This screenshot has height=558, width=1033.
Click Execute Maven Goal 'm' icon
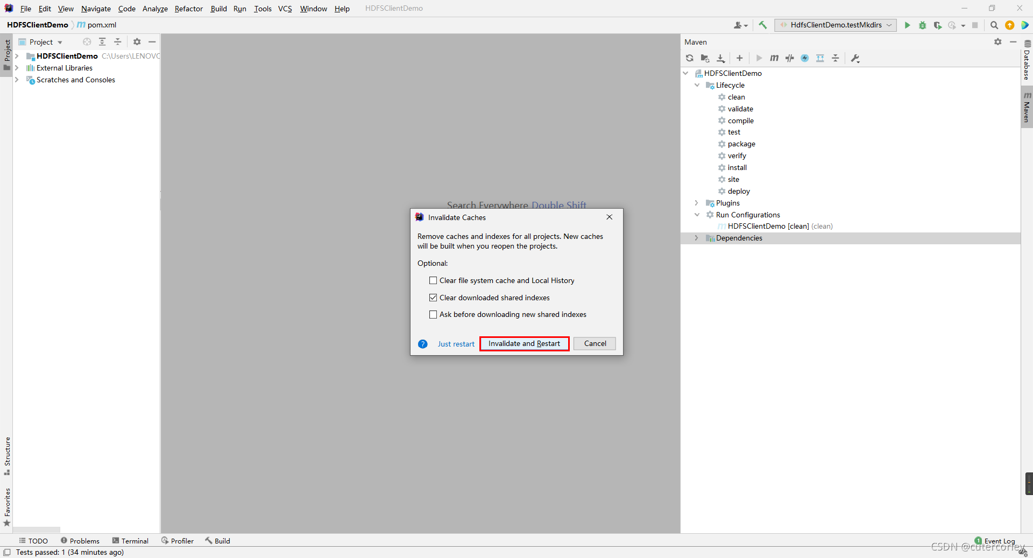(x=774, y=58)
